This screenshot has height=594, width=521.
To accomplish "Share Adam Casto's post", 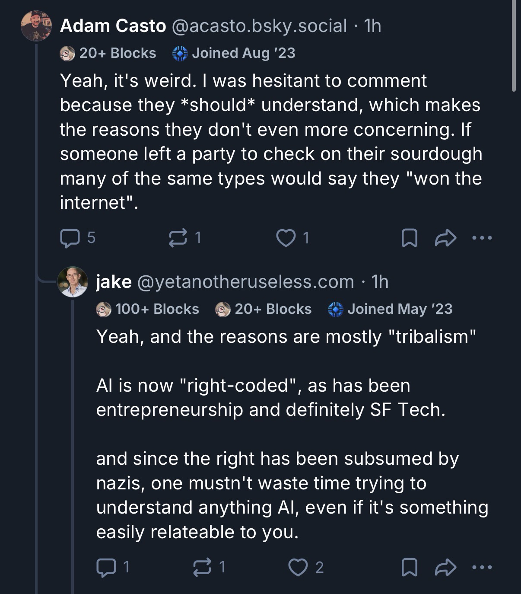I will (445, 238).
